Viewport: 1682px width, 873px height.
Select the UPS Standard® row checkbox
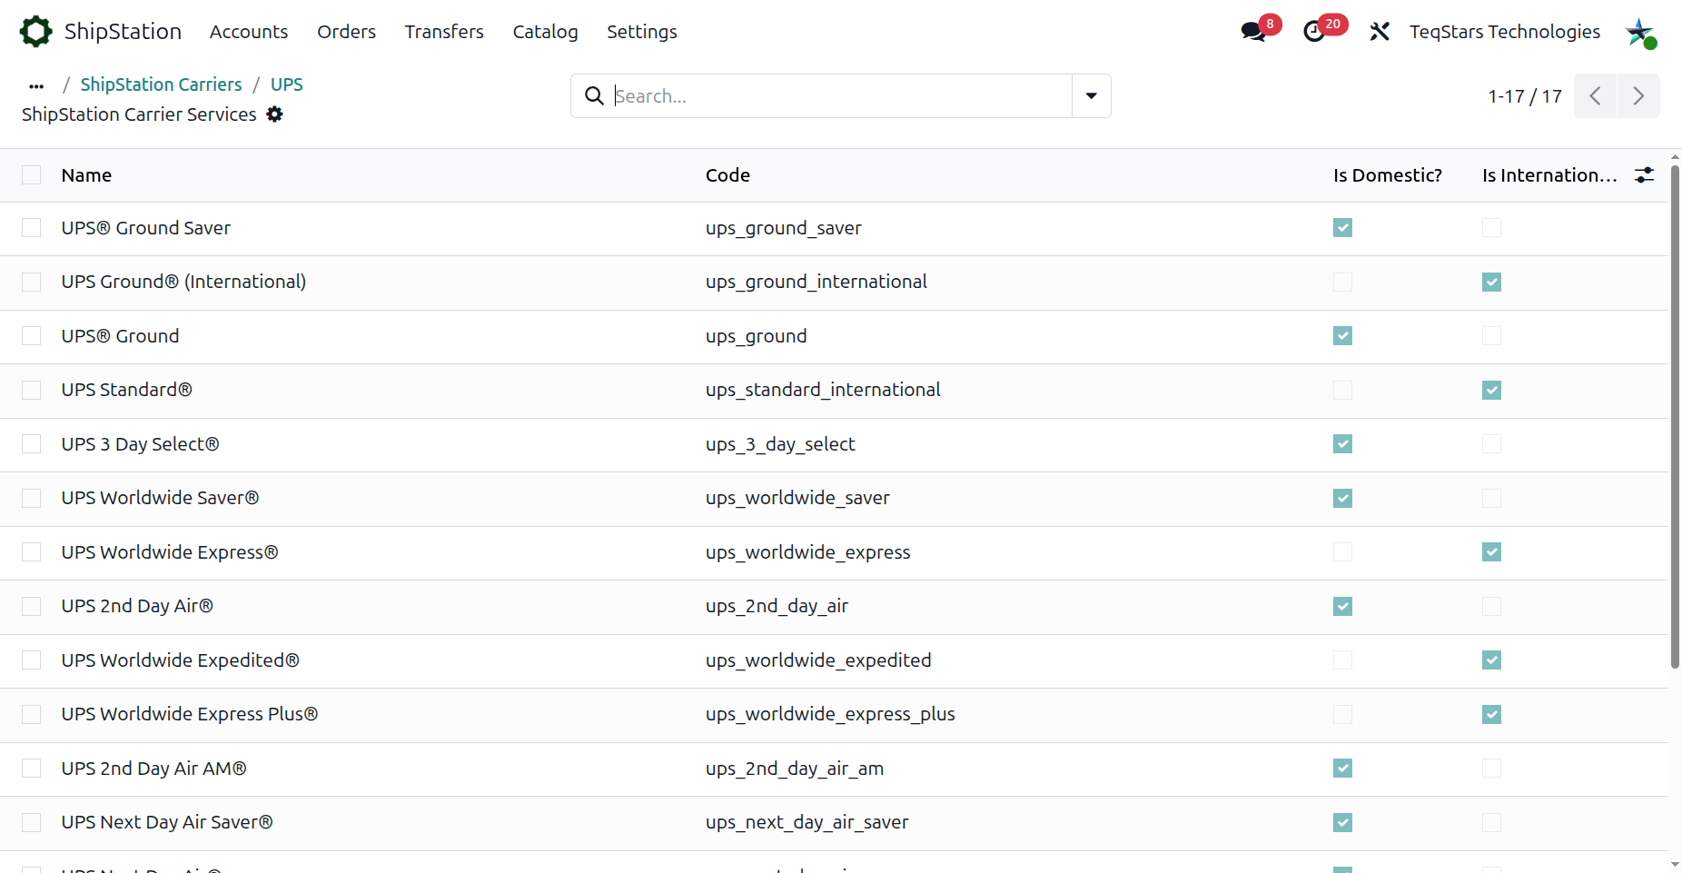[x=32, y=390]
